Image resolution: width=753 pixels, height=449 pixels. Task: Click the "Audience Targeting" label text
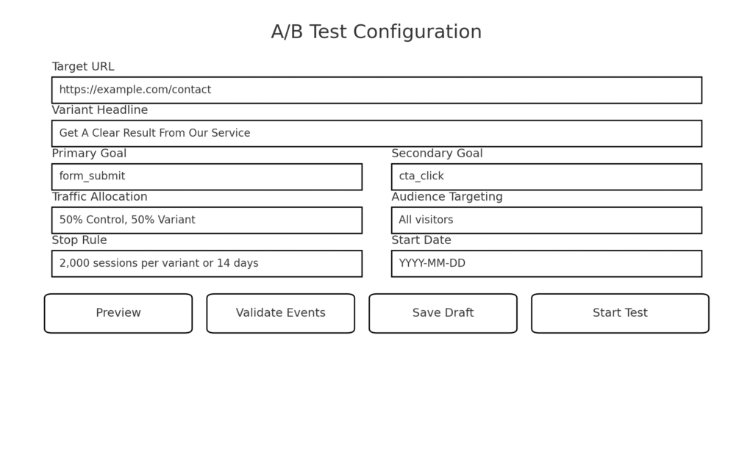point(447,197)
